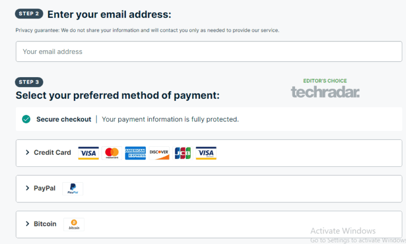Click the green secure checkout checkmark
Viewport: 406px width, 244px height.
[26, 119]
